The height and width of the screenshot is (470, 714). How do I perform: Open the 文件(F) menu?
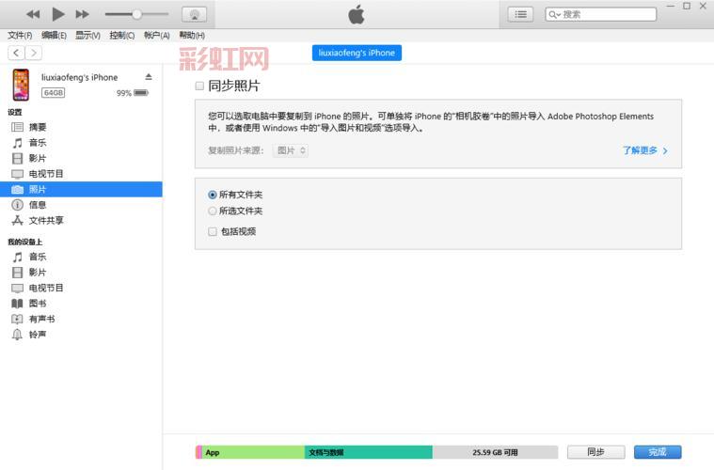pos(20,35)
